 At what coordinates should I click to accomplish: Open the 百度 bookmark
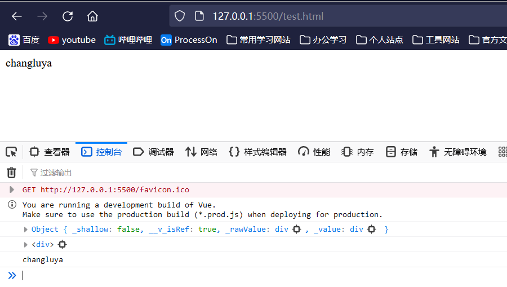pyautogui.click(x=24, y=40)
